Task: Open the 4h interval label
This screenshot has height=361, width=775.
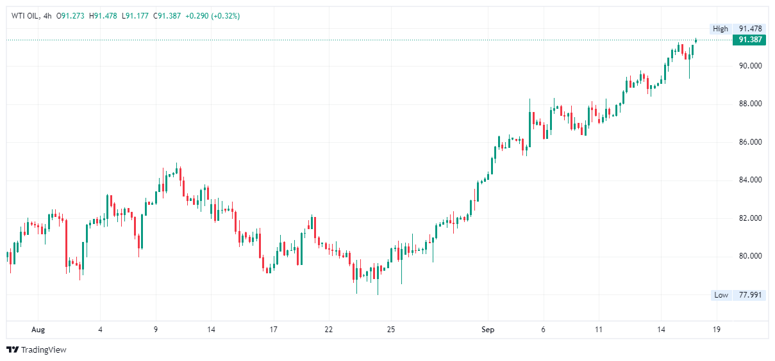Action: [47, 16]
